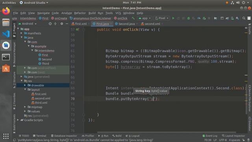
Task: Click the Make Project hammer icon
Action: click(133, 18)
